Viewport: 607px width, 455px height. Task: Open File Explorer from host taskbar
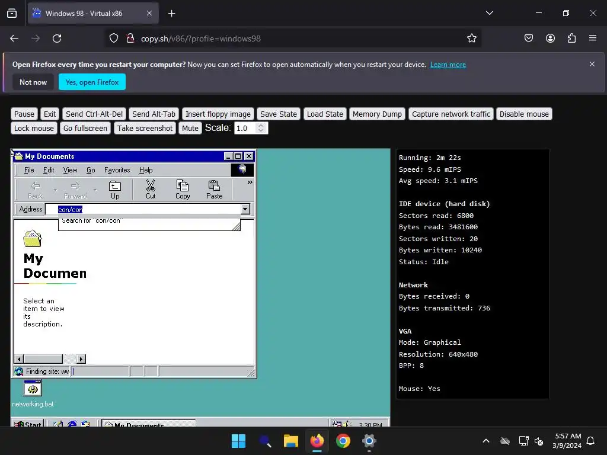pyautogui.click(x=290, y=441)
